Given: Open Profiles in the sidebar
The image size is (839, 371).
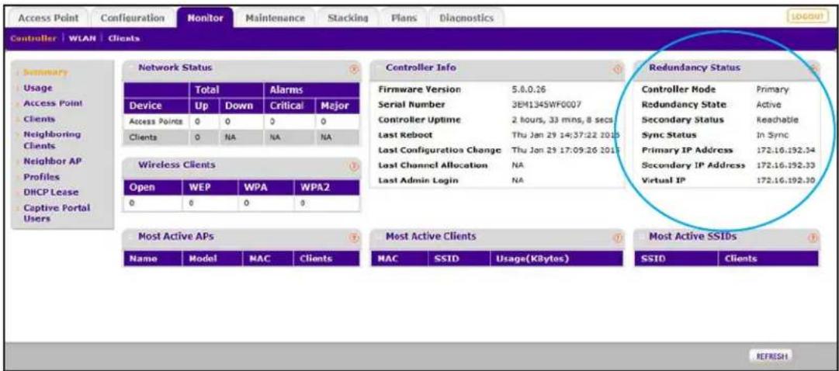Looking at the screenshot, I should coord(41,176).
